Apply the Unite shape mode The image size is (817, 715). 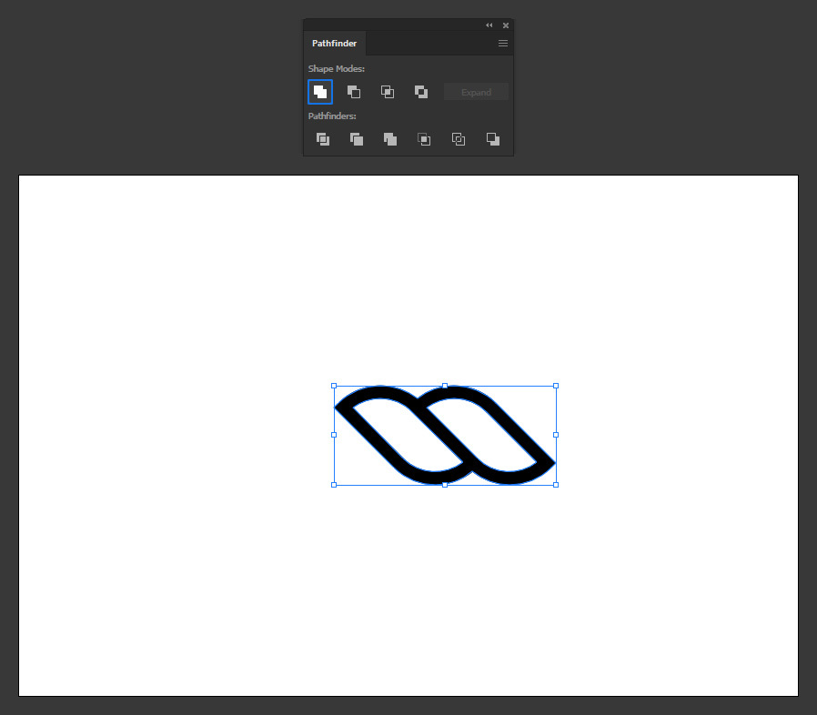(x=320, y=92)
